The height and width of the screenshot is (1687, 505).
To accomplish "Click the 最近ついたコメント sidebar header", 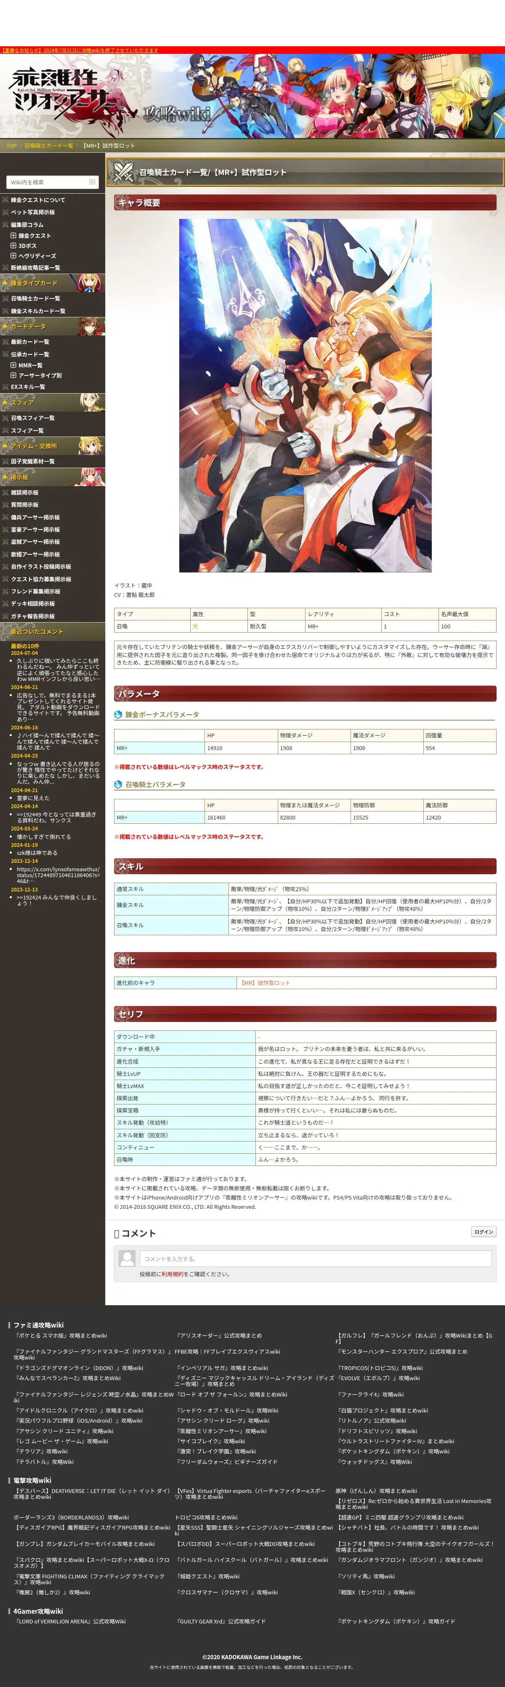I will tap(53, 632).
